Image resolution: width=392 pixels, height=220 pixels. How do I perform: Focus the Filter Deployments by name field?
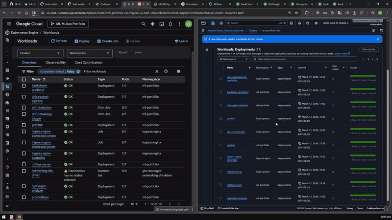point(304,59)
